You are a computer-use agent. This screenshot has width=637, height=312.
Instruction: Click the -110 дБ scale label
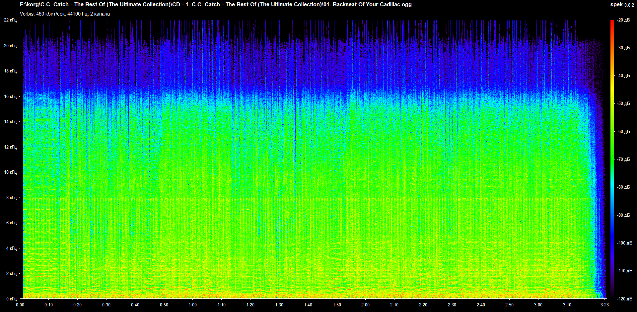pyautogui.click(x=624, y=271)
